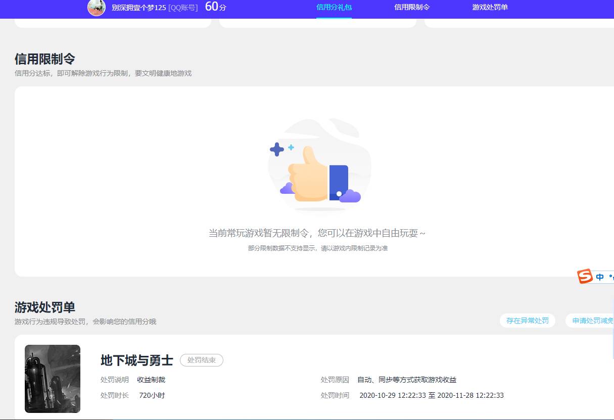Screen dimensions: 614x420
Task: Click the 存在异常处罚 button
Action: click(527, 321)
